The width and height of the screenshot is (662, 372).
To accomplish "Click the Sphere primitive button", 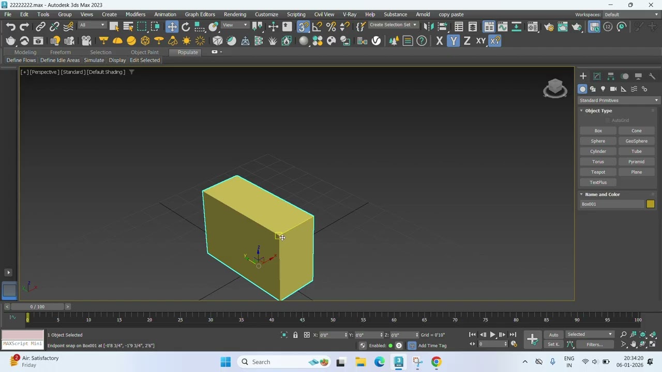I will 598,141.
